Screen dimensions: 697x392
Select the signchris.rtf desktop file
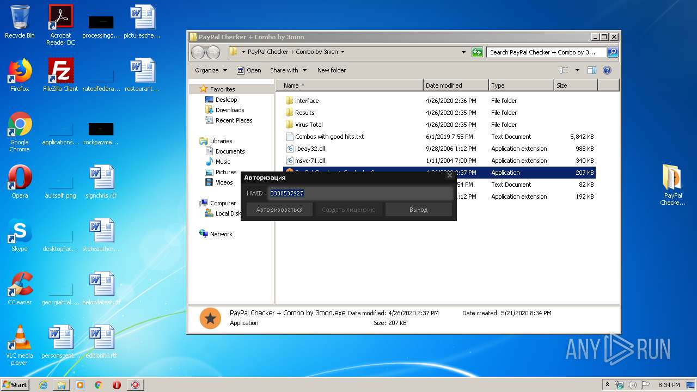point(101,182)
